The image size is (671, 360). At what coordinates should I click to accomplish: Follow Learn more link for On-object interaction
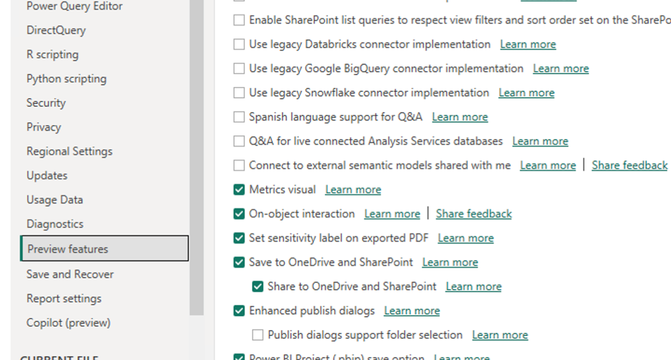click(392, 213)
